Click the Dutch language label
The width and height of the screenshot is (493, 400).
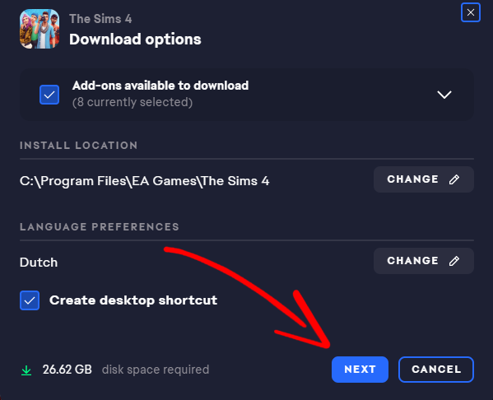39,263
